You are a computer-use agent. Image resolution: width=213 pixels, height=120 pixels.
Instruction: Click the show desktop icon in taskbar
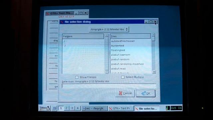pos(54,108)
